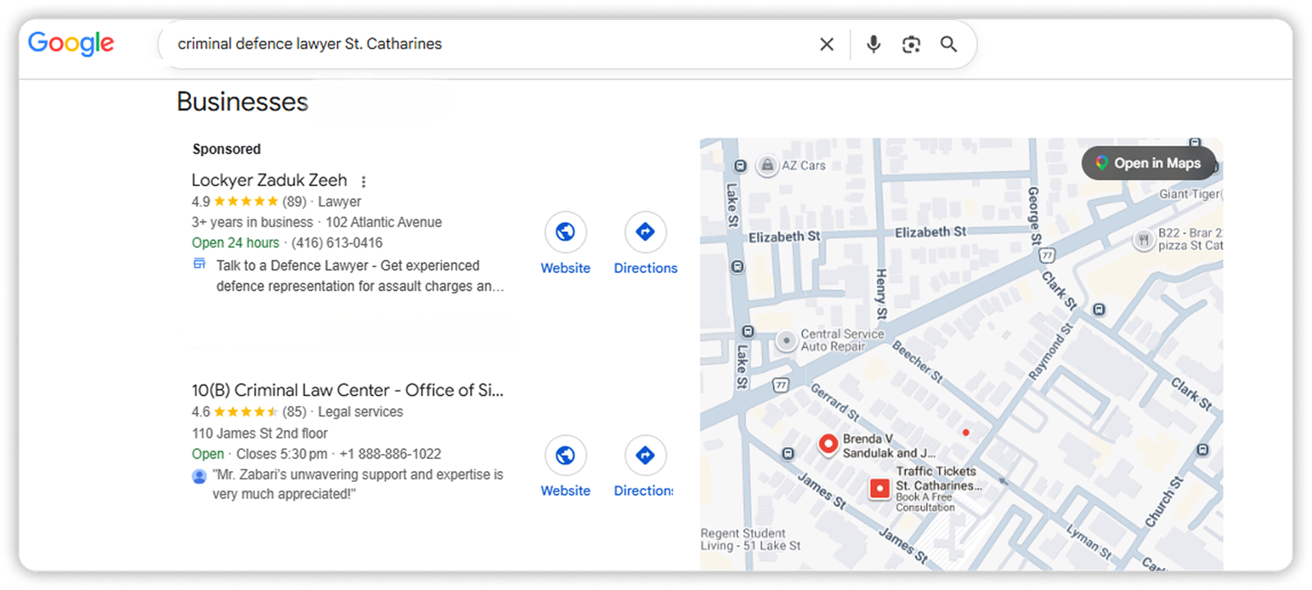Open Google Lens image search icon

(x=911, y=44)
